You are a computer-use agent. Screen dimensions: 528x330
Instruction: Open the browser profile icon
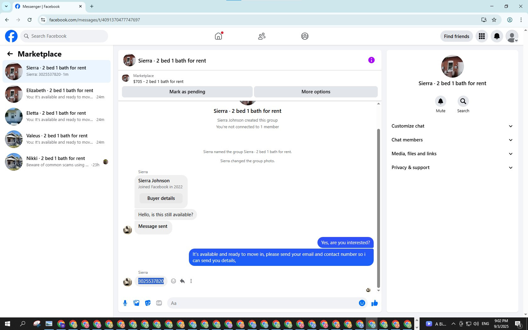pos(510,20)
